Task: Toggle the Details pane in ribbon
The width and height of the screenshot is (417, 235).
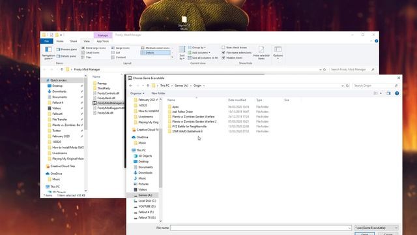Action: 66,56
